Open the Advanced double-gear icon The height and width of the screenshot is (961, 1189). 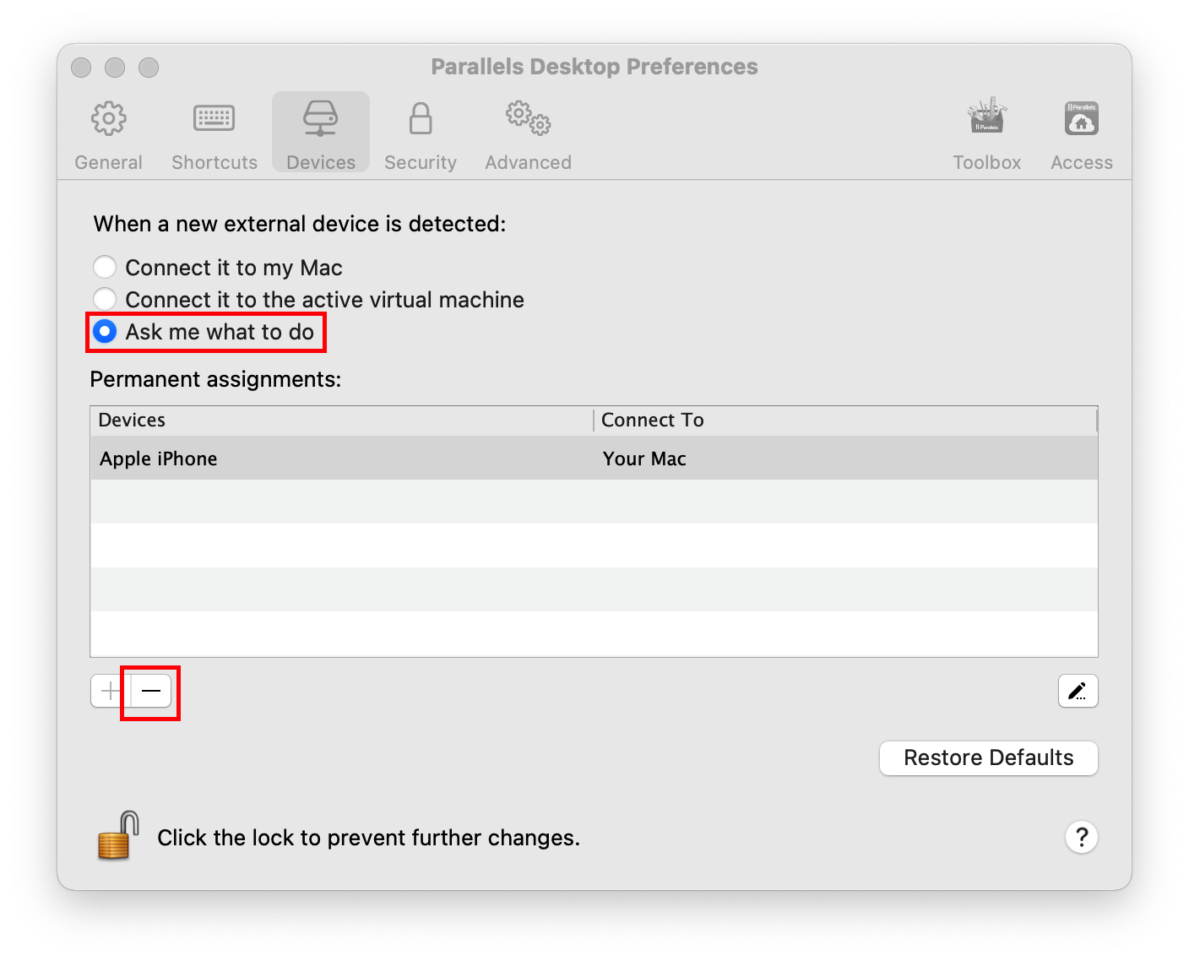(x=528, y=119)
